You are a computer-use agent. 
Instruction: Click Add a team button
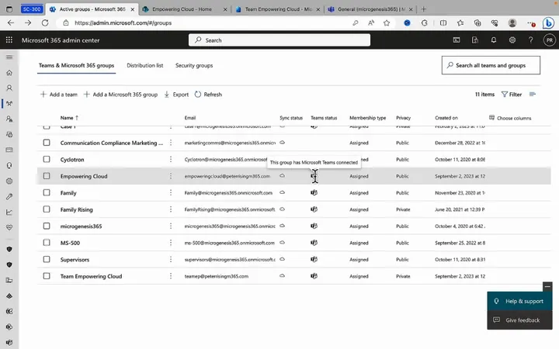click(x=59, y=95)
